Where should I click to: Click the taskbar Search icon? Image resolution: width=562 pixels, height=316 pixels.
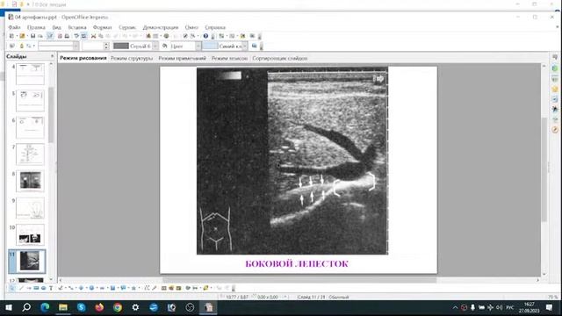coord(26,307)
